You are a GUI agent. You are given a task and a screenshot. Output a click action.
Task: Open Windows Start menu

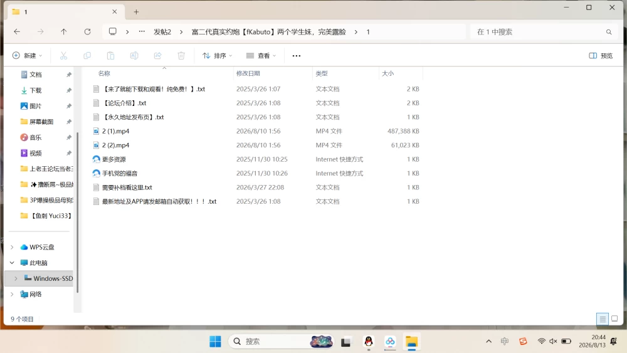215,342
